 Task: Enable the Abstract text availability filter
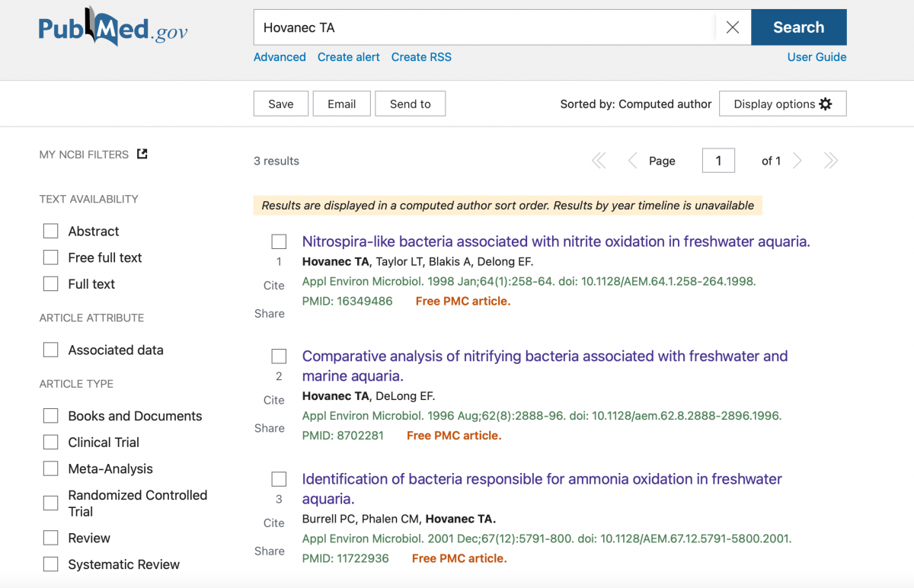51,231
